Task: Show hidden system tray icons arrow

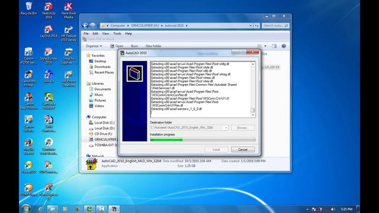Action: click(307, 209)
